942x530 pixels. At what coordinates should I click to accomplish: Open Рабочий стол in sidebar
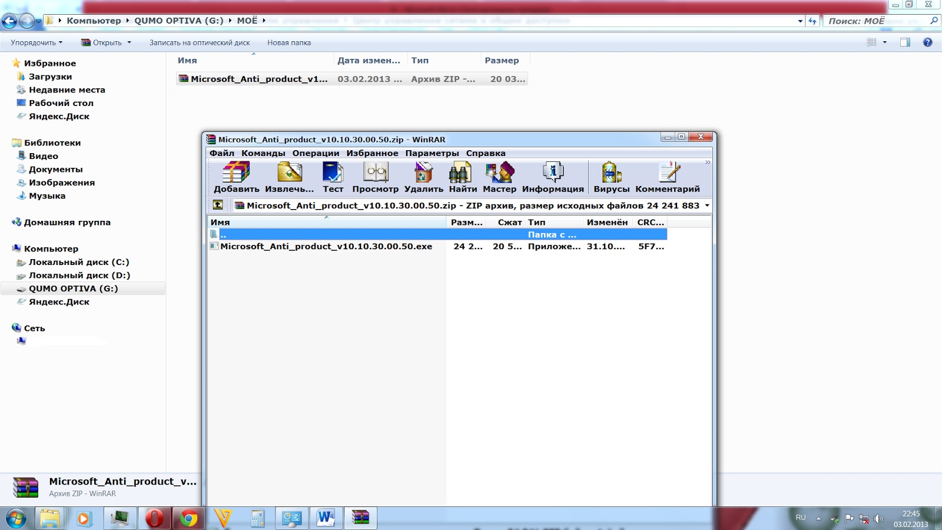[x=61, y=103]
